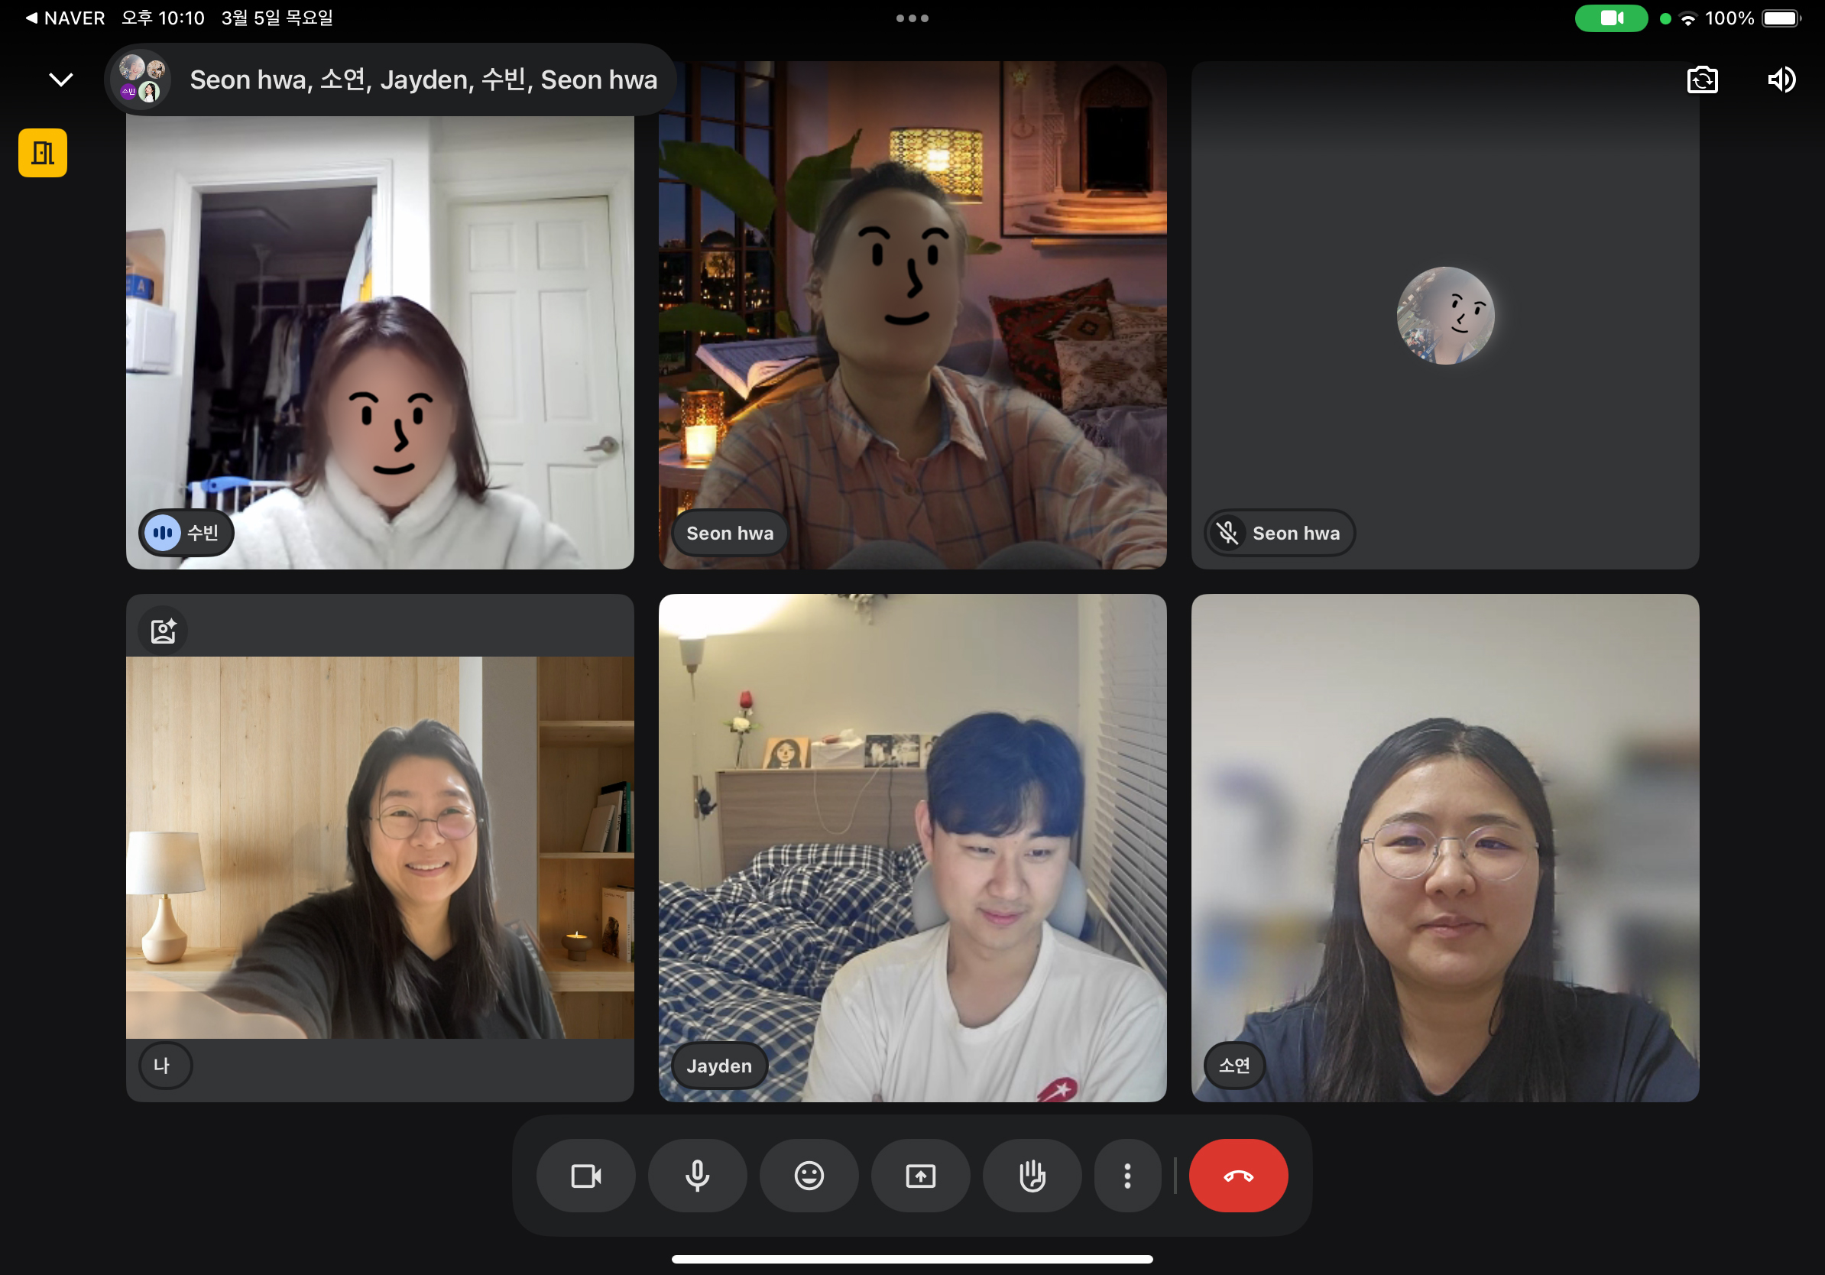Flip the camera with the switch icon
The image size is (1825, 1275).
(x=1702, y=79)
